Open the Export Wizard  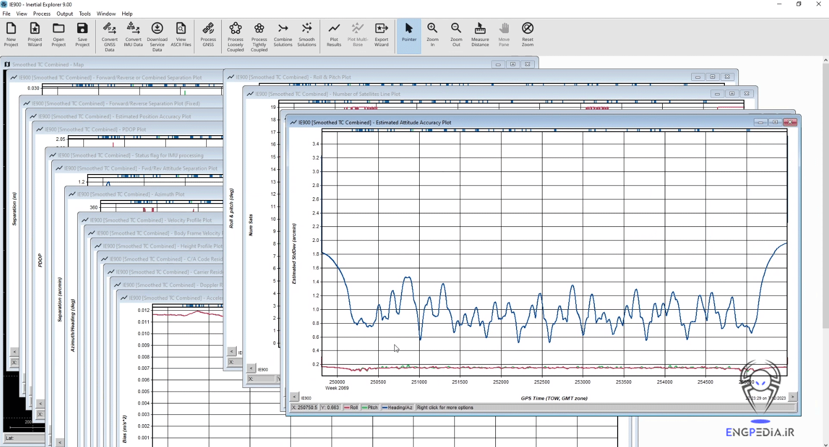click(381, 35)
